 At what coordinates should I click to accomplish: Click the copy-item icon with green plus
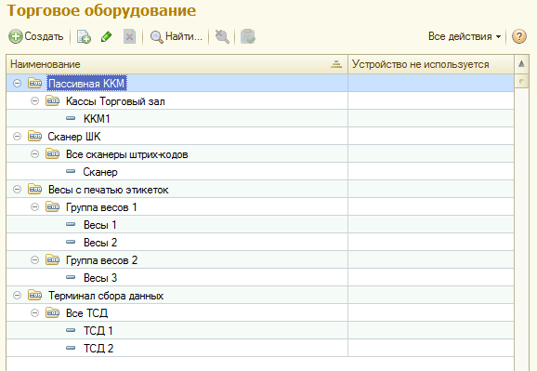[84, 36]
